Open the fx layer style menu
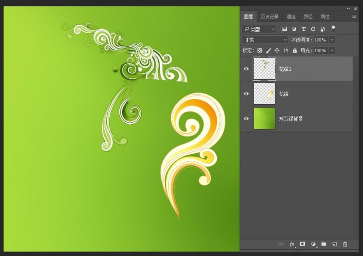The width and height of the screenshot is (363, 256). pos(292,244)
